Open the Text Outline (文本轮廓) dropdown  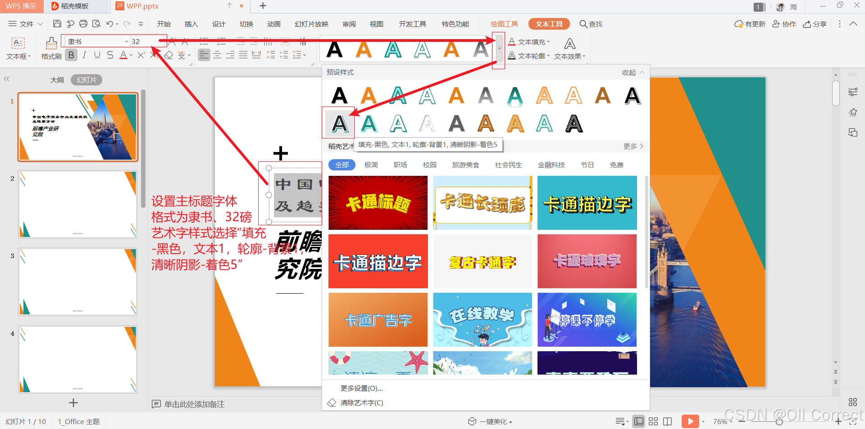[x=529, y=56]
